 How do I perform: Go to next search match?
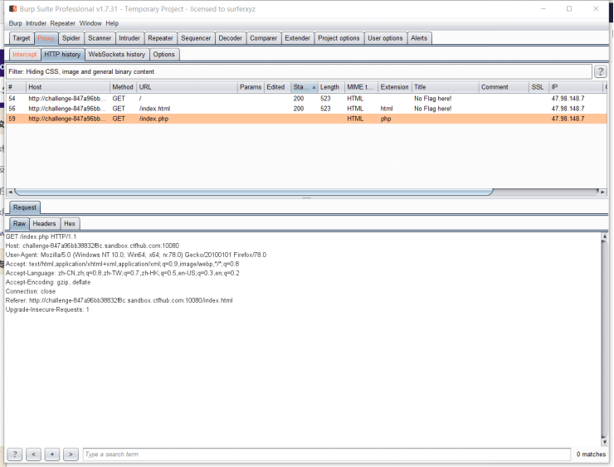tap(71, 454)
